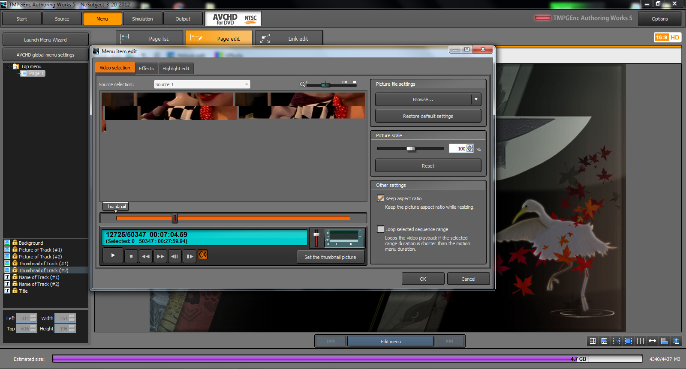Click the picture icon of Picture of Track (#2)

(x=7, y=256)
